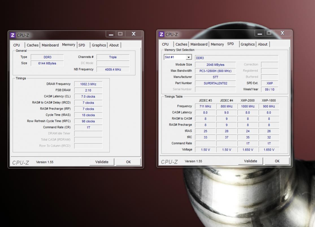315x227 pixels.
Task: Click the XMP-2000 frequency cell 1000 MHz
Action: 248,106
